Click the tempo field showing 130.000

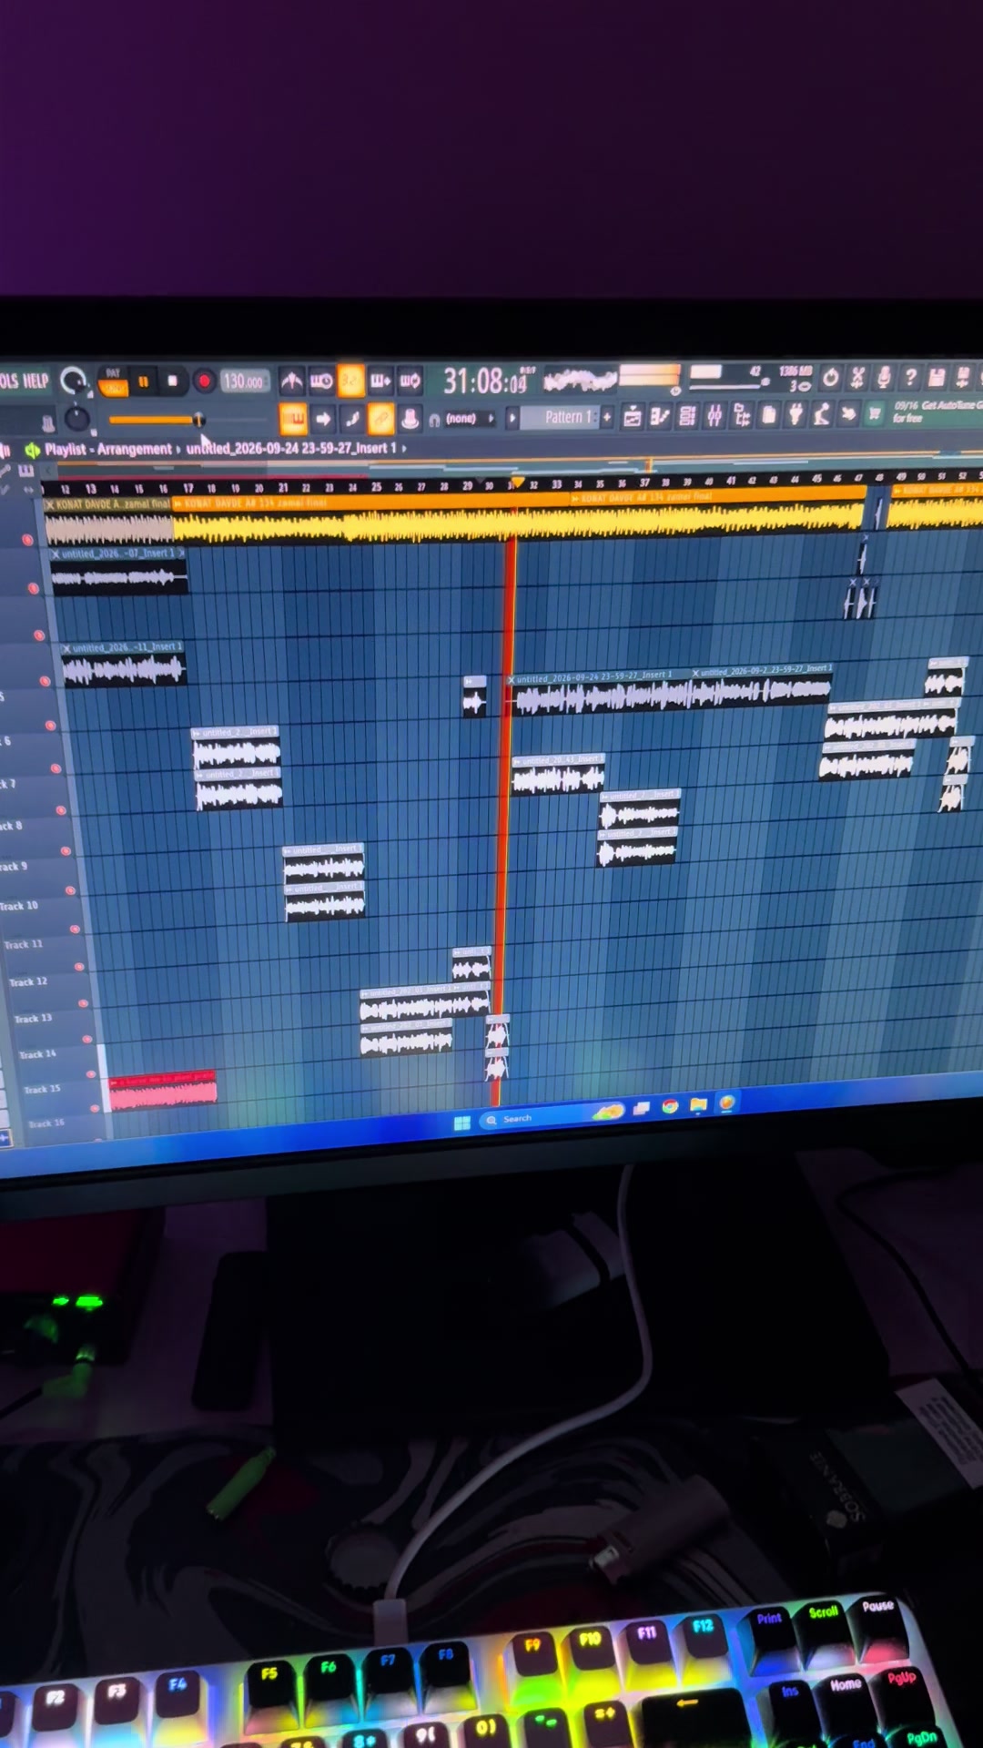point(243,381)
